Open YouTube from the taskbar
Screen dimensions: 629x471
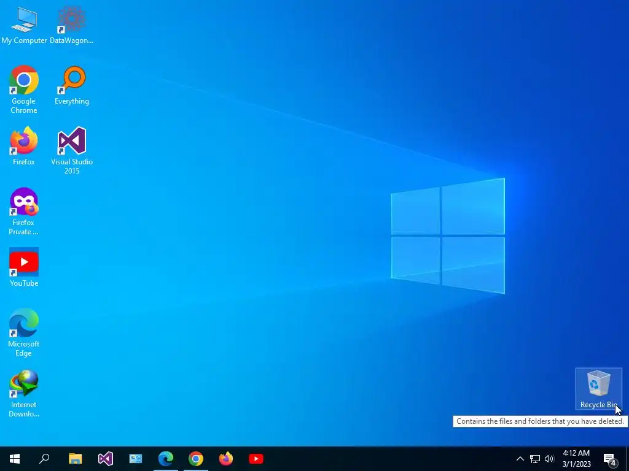[x=256, y=459]
